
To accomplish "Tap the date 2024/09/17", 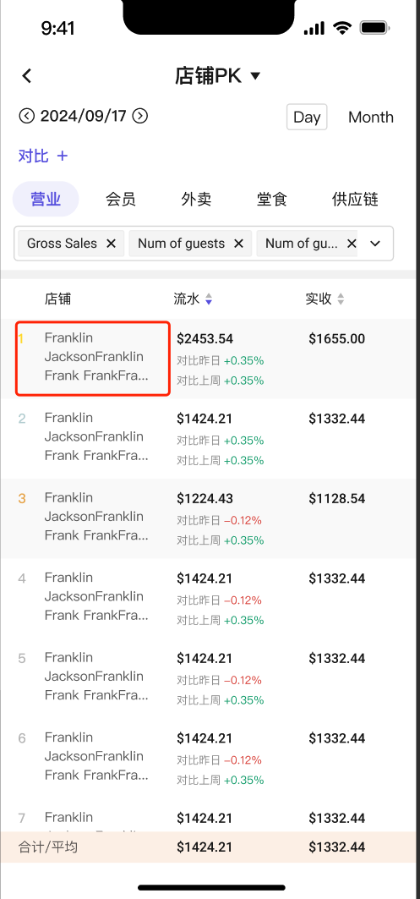I will (83, 117).
